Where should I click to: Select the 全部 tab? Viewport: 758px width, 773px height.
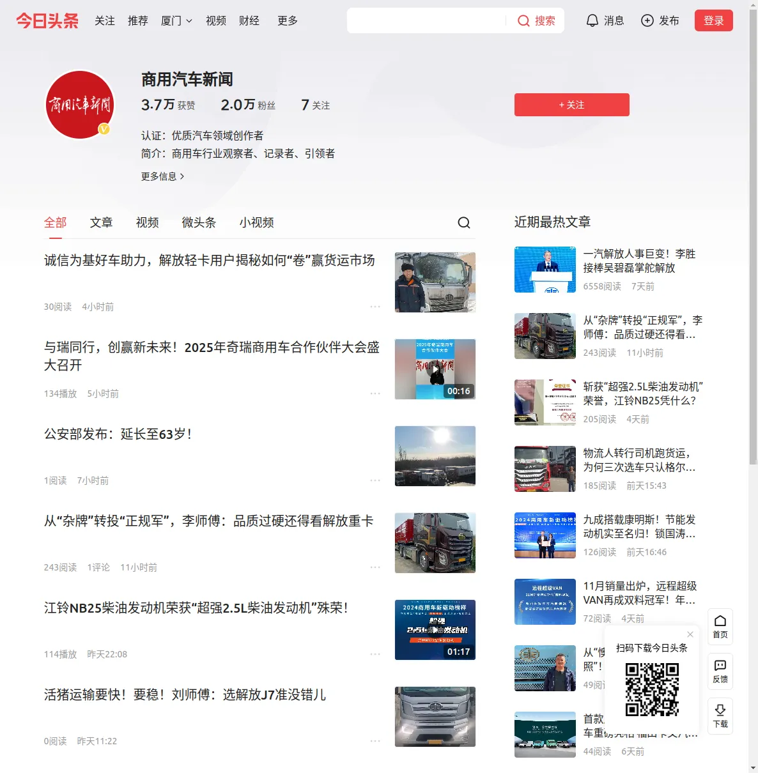(x=56, y=222)
